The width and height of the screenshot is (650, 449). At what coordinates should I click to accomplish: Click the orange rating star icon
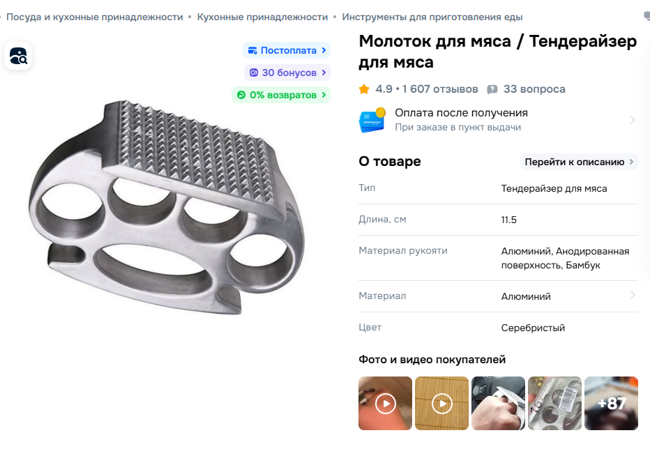[364, 89]
